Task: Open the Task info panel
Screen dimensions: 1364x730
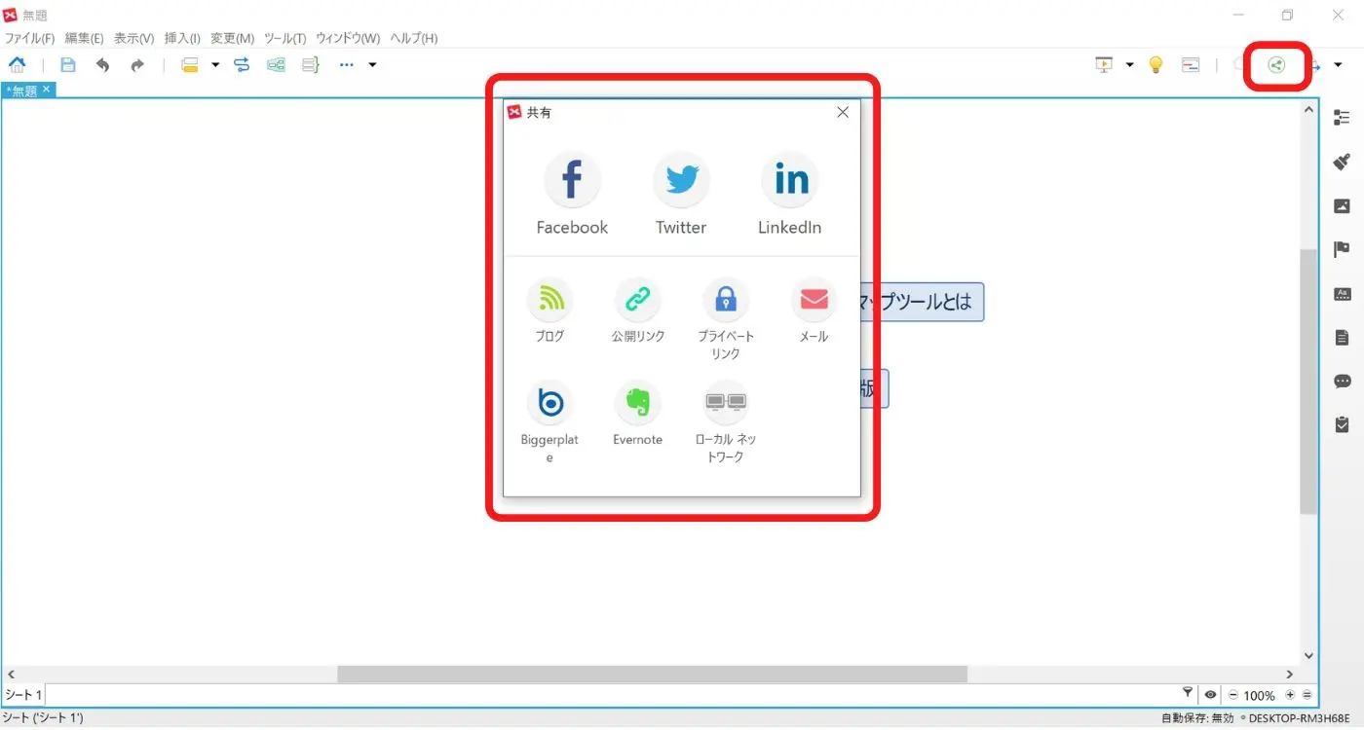Action: pos(1342,425)
